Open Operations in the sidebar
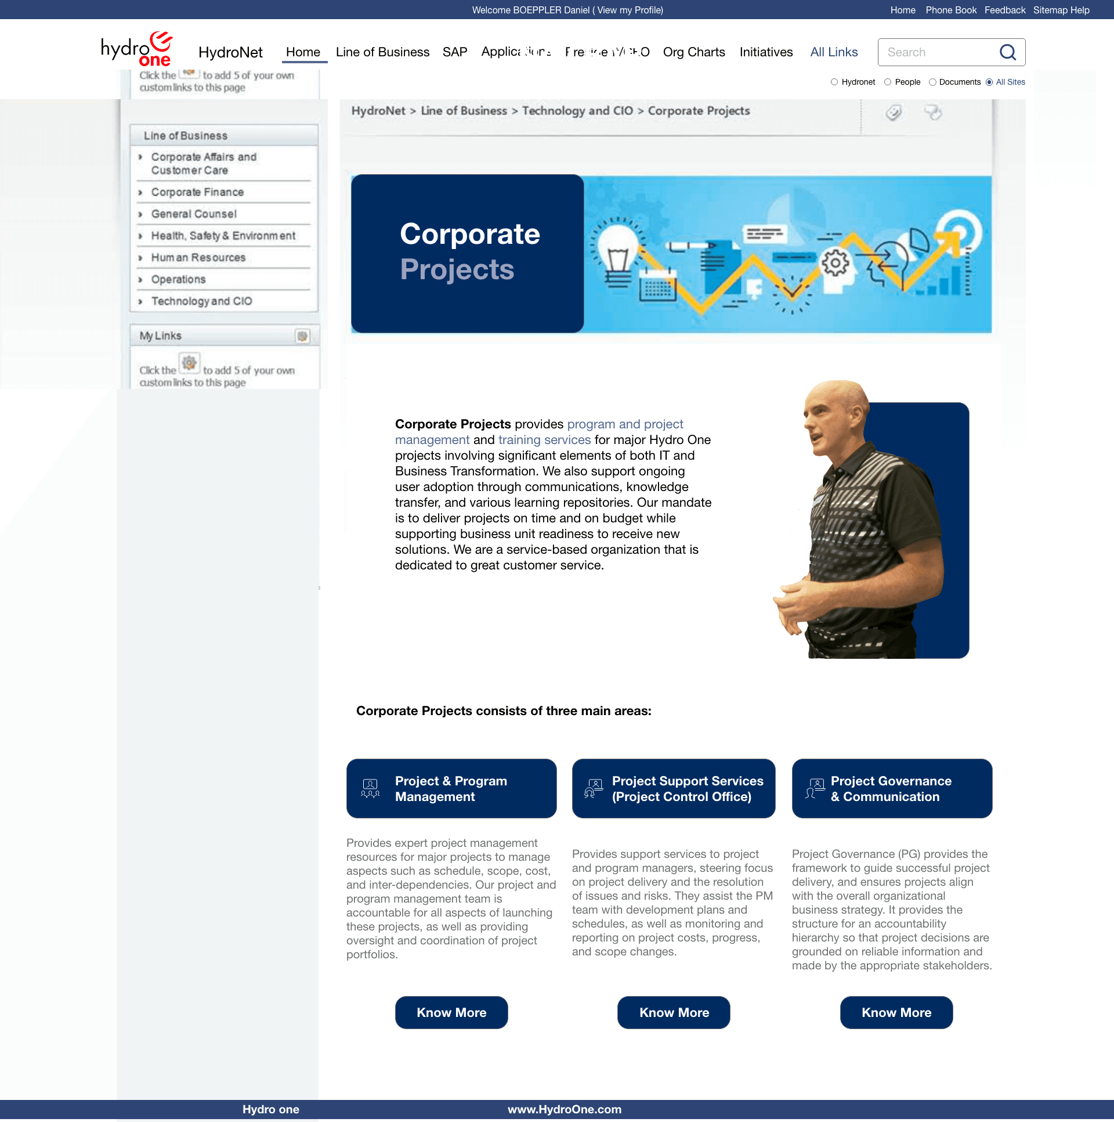The width and height of the screenshot is (1114, 1122). coord(178,279)
